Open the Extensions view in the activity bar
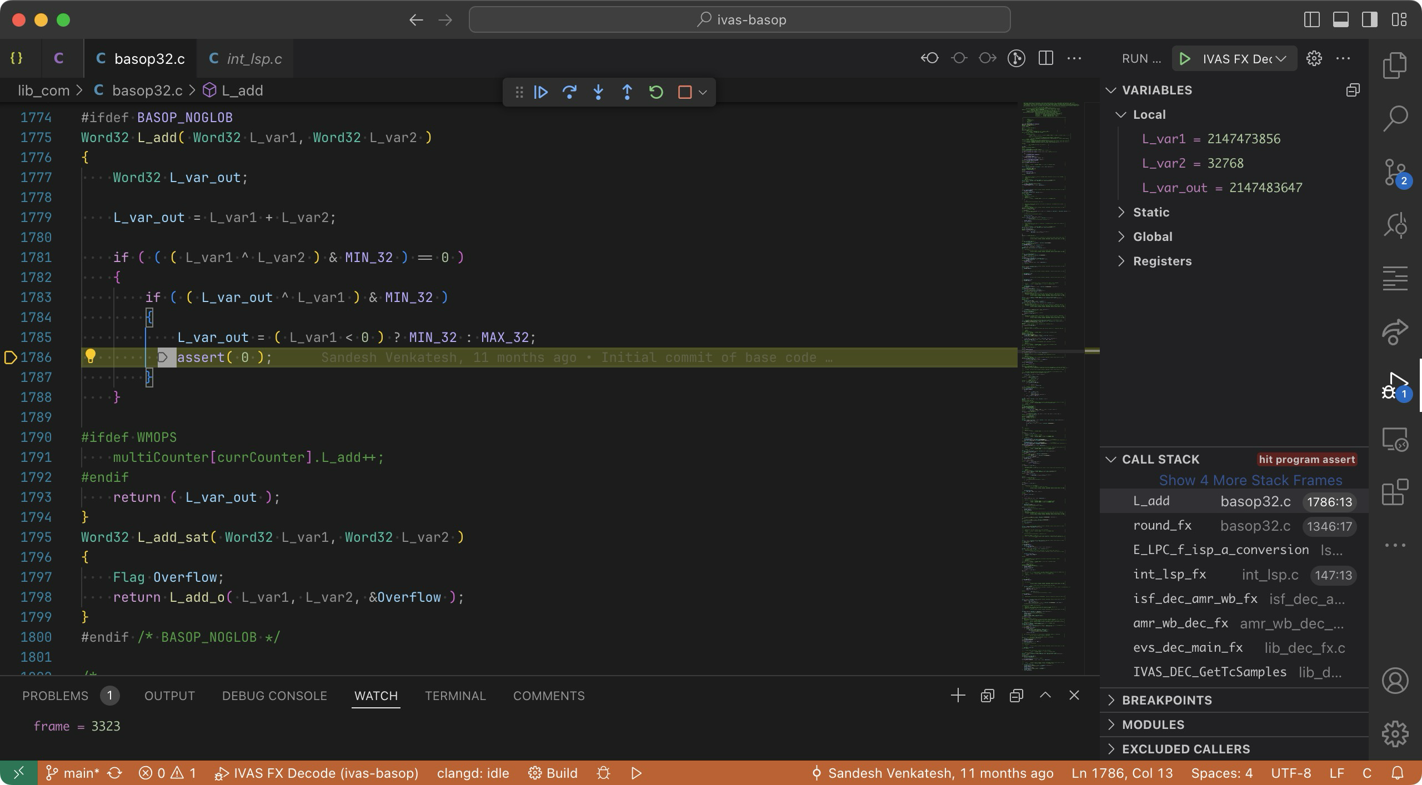1422x785 pixels. click(1395, 492)
